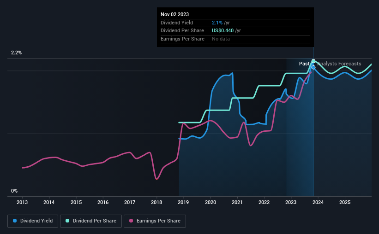Click the 2016 x-axis label

tap(103, 202)
